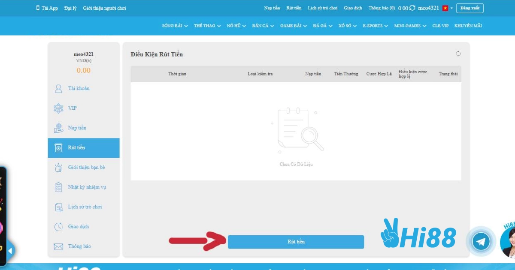Refresh the account balance in top bar
Viewport: 515px width, 270px height.
point(412,8)
